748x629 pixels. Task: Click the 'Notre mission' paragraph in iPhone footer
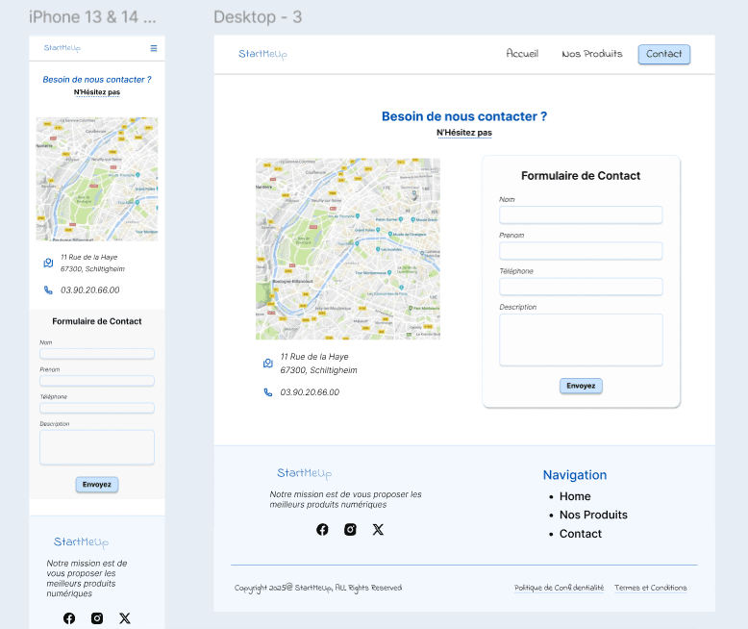click(x=87, y=578)
